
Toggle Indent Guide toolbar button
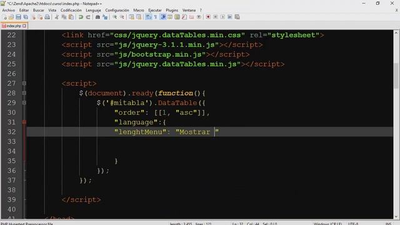(162, 17)
